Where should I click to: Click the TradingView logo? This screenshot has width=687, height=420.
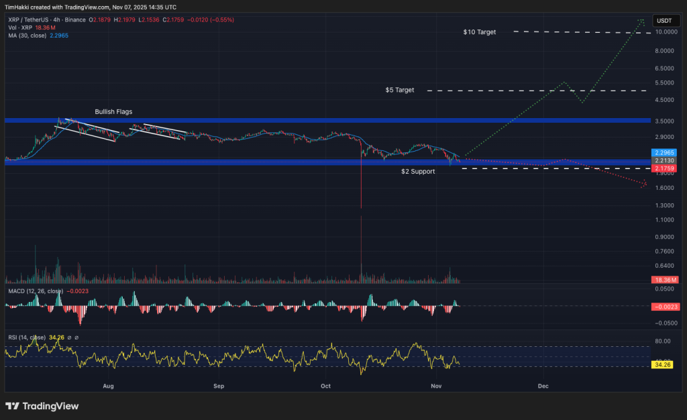click(40, 406)
